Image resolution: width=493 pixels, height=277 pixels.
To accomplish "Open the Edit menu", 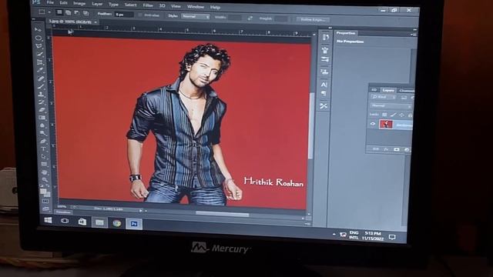I will 63,3.
